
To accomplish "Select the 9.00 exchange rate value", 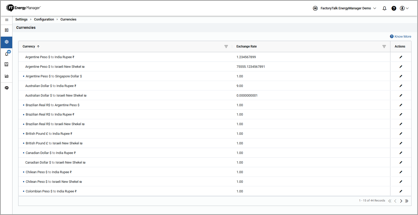I will click(240, 86).
